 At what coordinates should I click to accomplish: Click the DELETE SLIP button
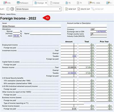click(x=84, y=9)
